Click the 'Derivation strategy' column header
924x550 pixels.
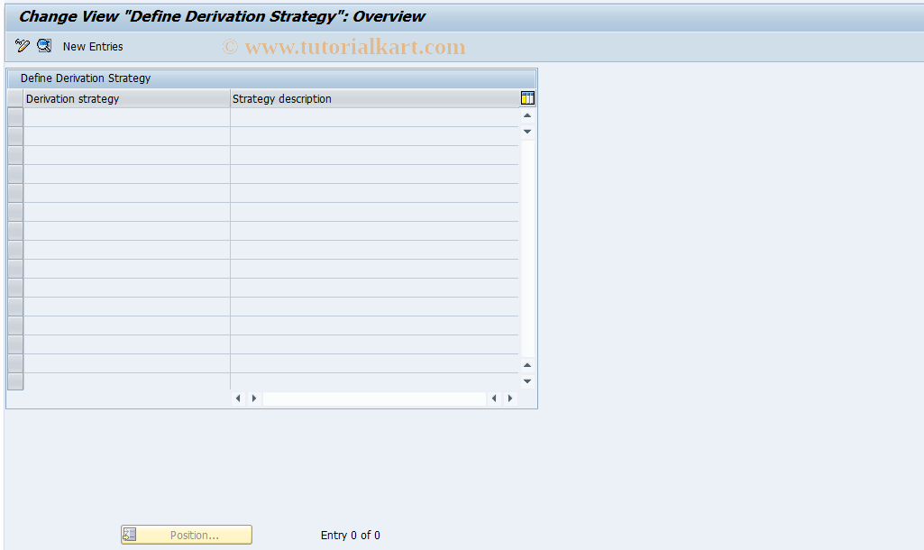72,98
